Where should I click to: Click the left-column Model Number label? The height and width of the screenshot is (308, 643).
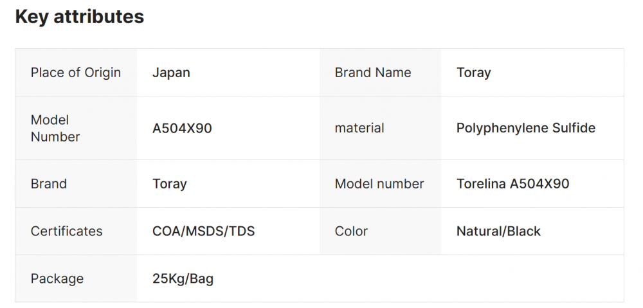pos(55,128)
